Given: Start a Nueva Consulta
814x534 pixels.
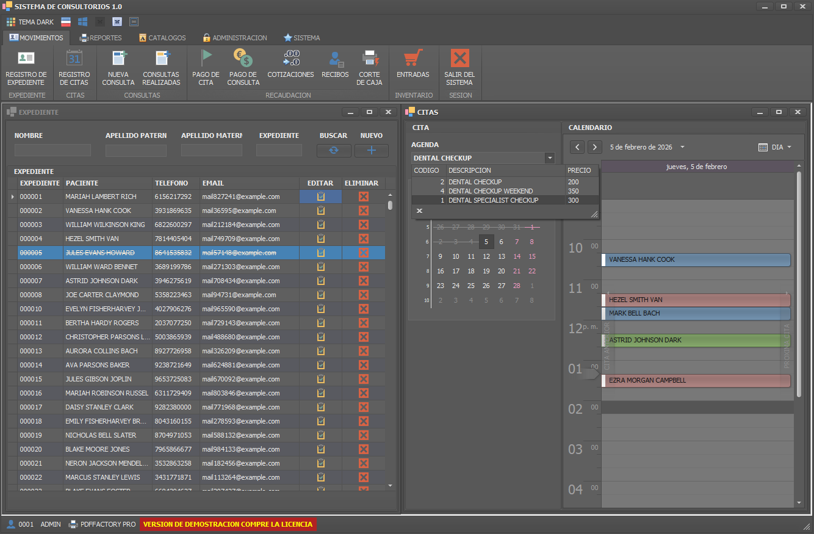Looking at the screenshot, I should pyautogui.click(x=118, y=59).
